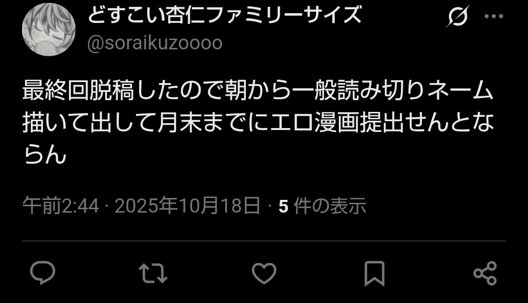
Task: Repost using the retweet arrows icon
Action: (153, 273)
